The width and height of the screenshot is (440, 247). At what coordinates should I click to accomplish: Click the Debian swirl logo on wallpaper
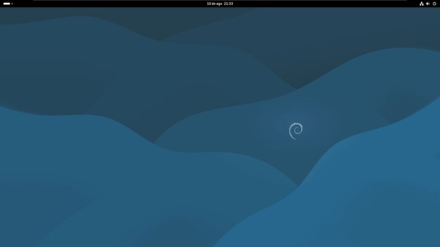point(296,131)
